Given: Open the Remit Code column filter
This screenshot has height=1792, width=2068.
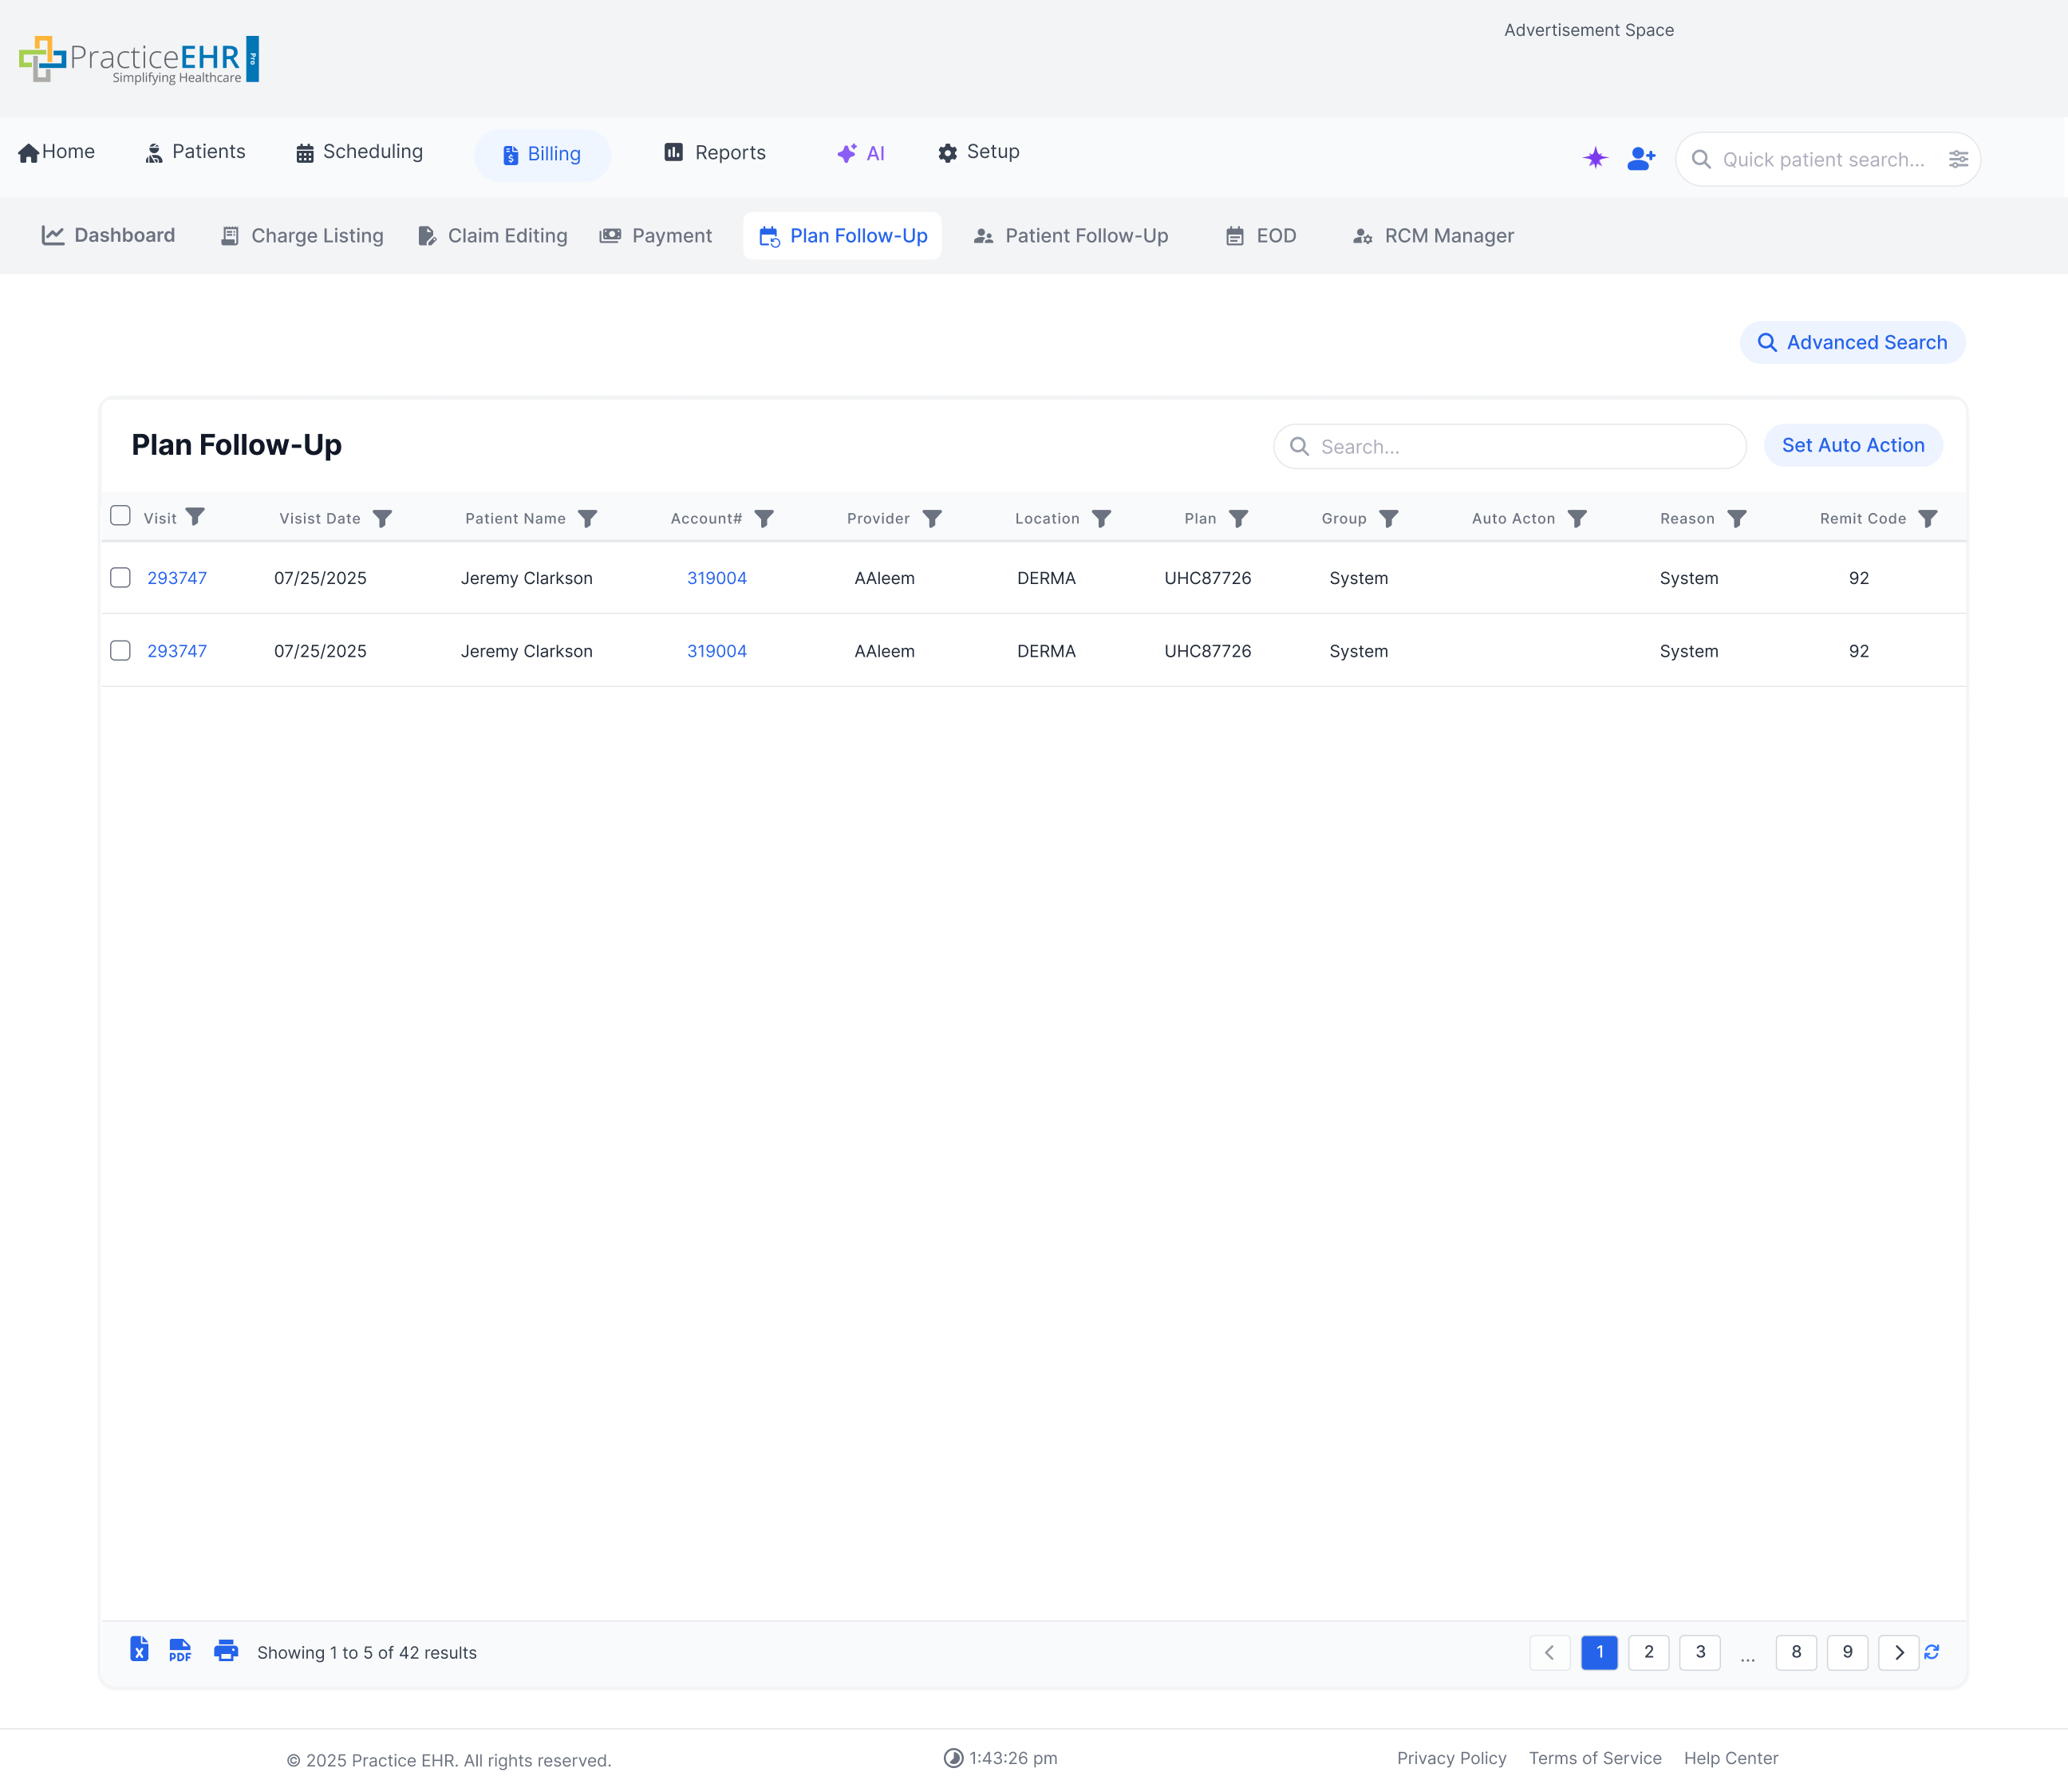Looking at the screenshot, I should 1930,518.
